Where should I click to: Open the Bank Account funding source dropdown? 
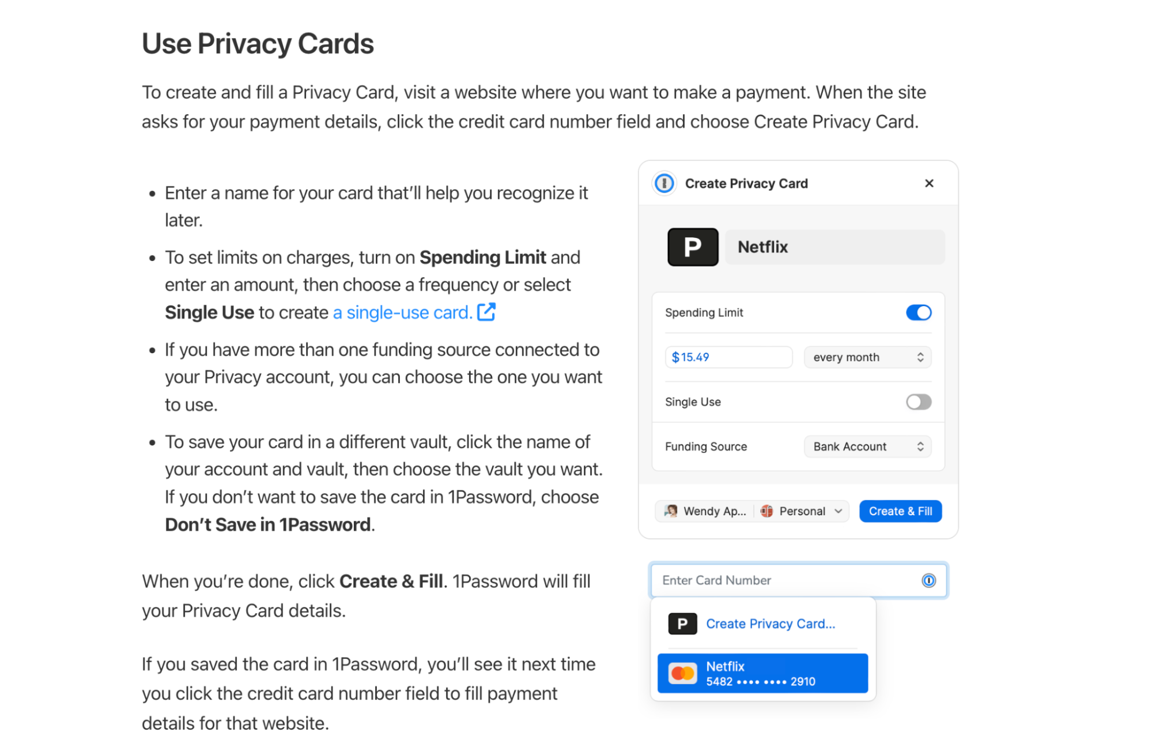pyautogui.click(x=867, y=446)
